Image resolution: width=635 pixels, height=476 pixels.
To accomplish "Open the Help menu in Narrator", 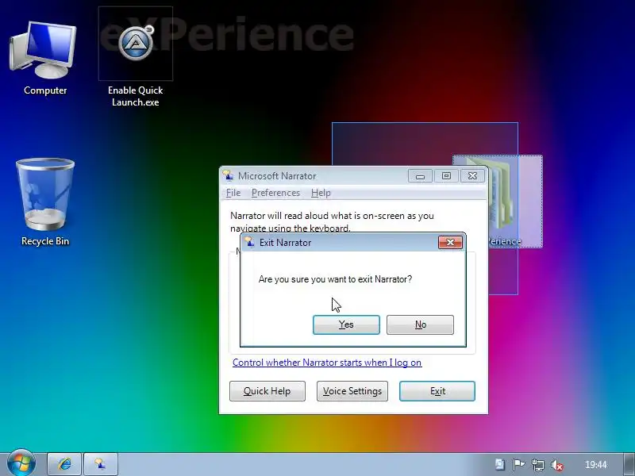I will pos(321,193).
